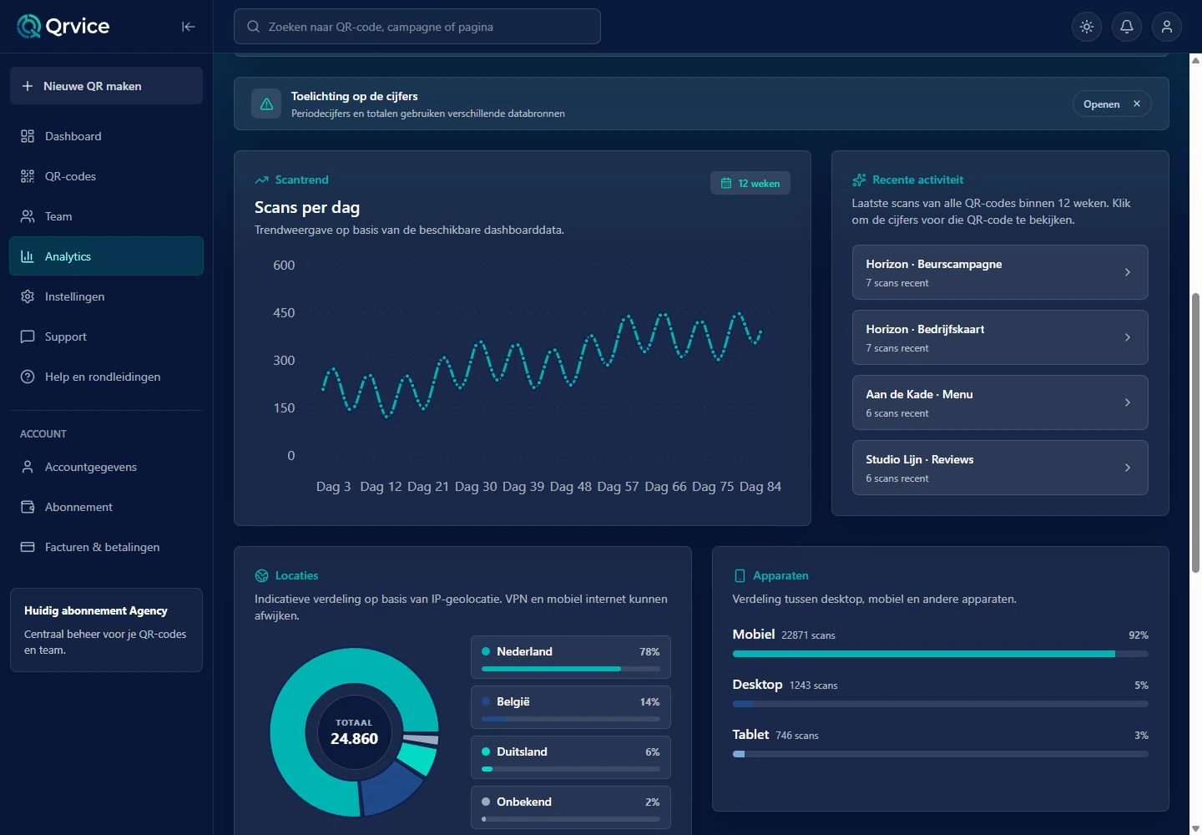Collapse the sidebar with the arrow icon
This screenshot has height=835, width=1202.
(x=189, y=27)
